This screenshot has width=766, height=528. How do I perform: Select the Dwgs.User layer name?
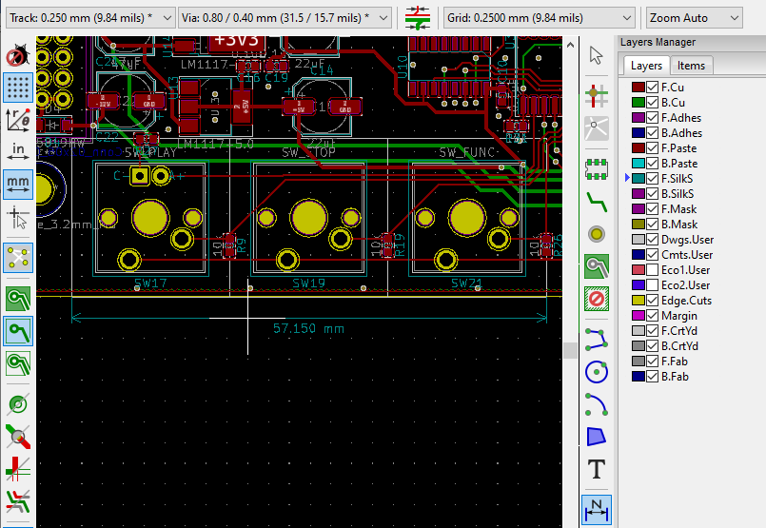(x=687, y=240)
